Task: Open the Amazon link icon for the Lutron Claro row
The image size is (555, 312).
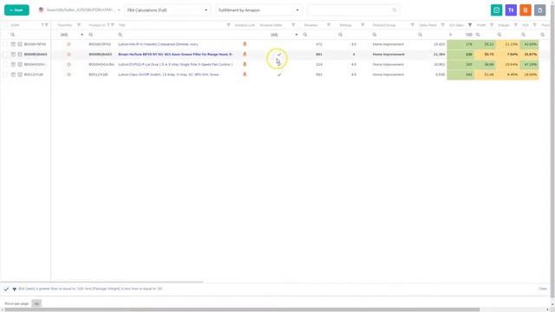Action: pos(245,75)
